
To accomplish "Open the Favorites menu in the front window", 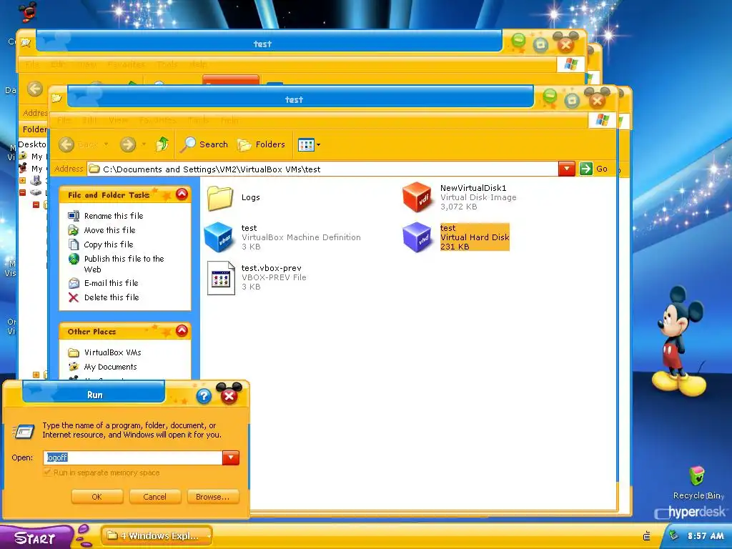I will coord(157,120).
